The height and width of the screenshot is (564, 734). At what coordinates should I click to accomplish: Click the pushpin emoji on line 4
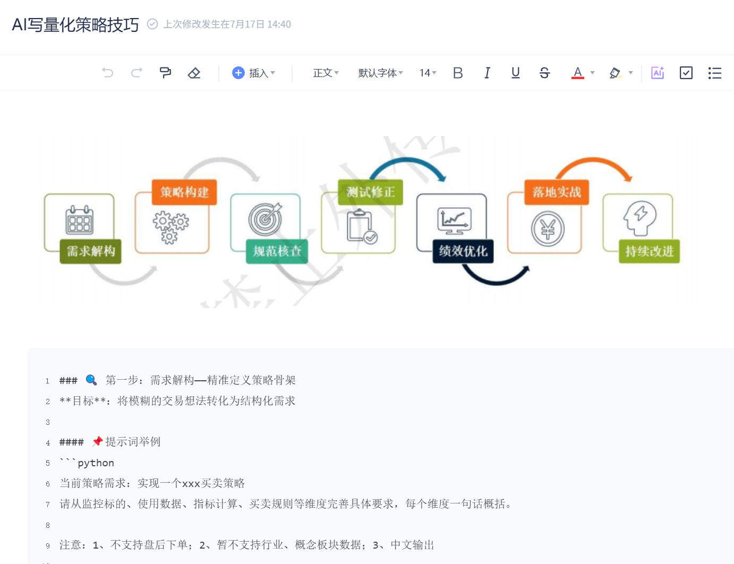97,441
